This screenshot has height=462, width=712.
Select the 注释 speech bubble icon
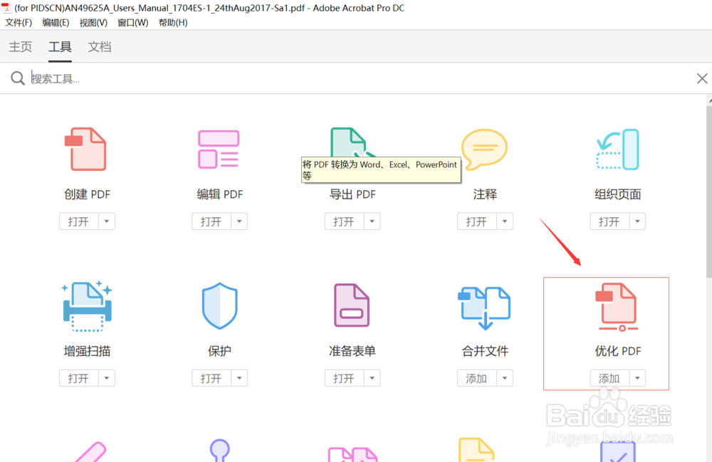(x=485, y=149)
